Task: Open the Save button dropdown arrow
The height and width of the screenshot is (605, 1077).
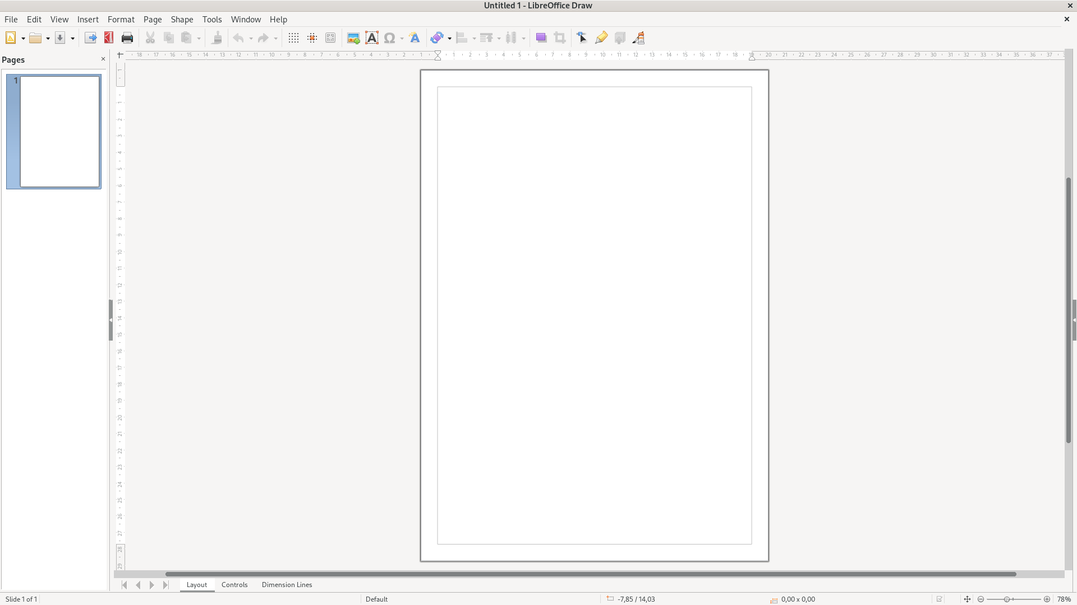Action: point(72,39)
